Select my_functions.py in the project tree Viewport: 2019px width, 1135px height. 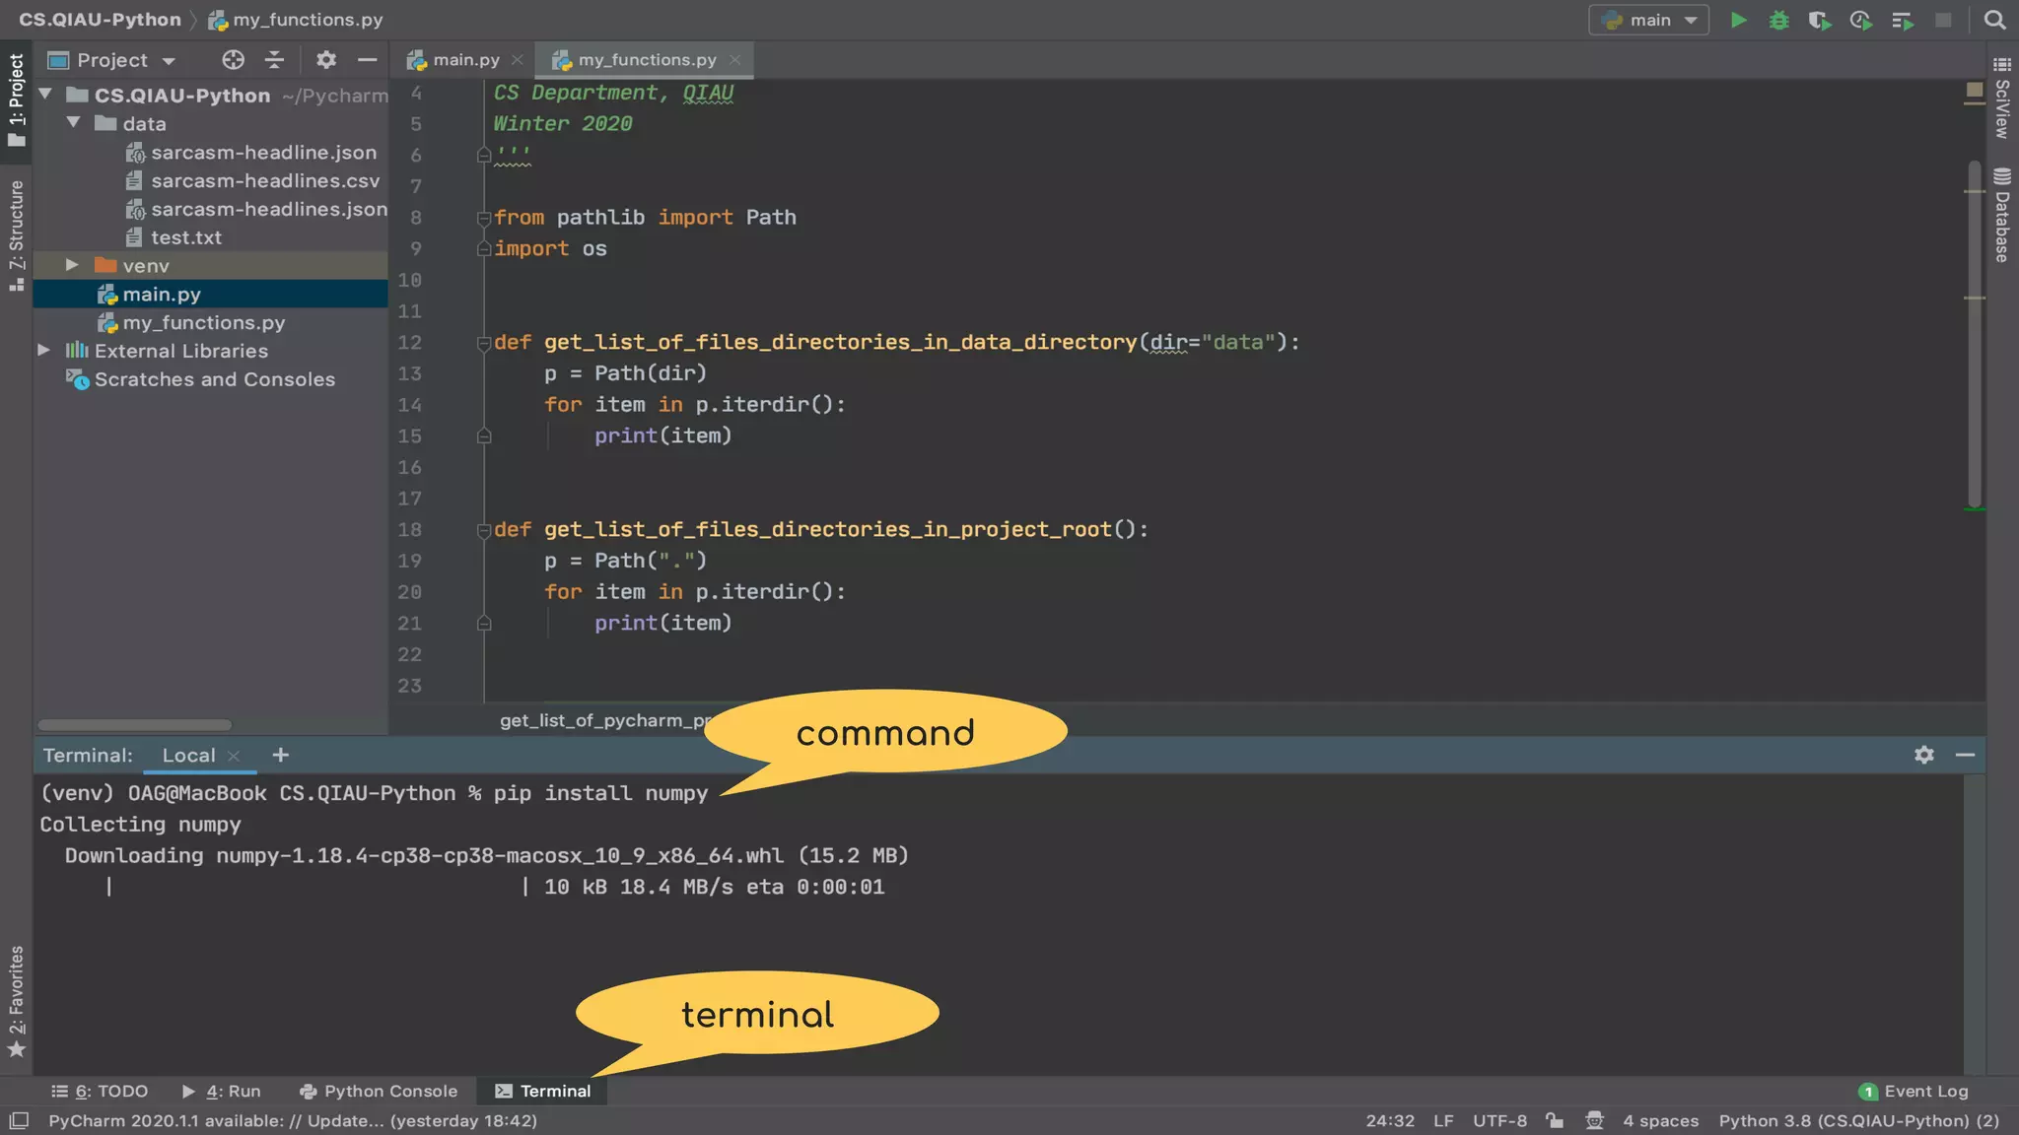(x=191, y=322)
